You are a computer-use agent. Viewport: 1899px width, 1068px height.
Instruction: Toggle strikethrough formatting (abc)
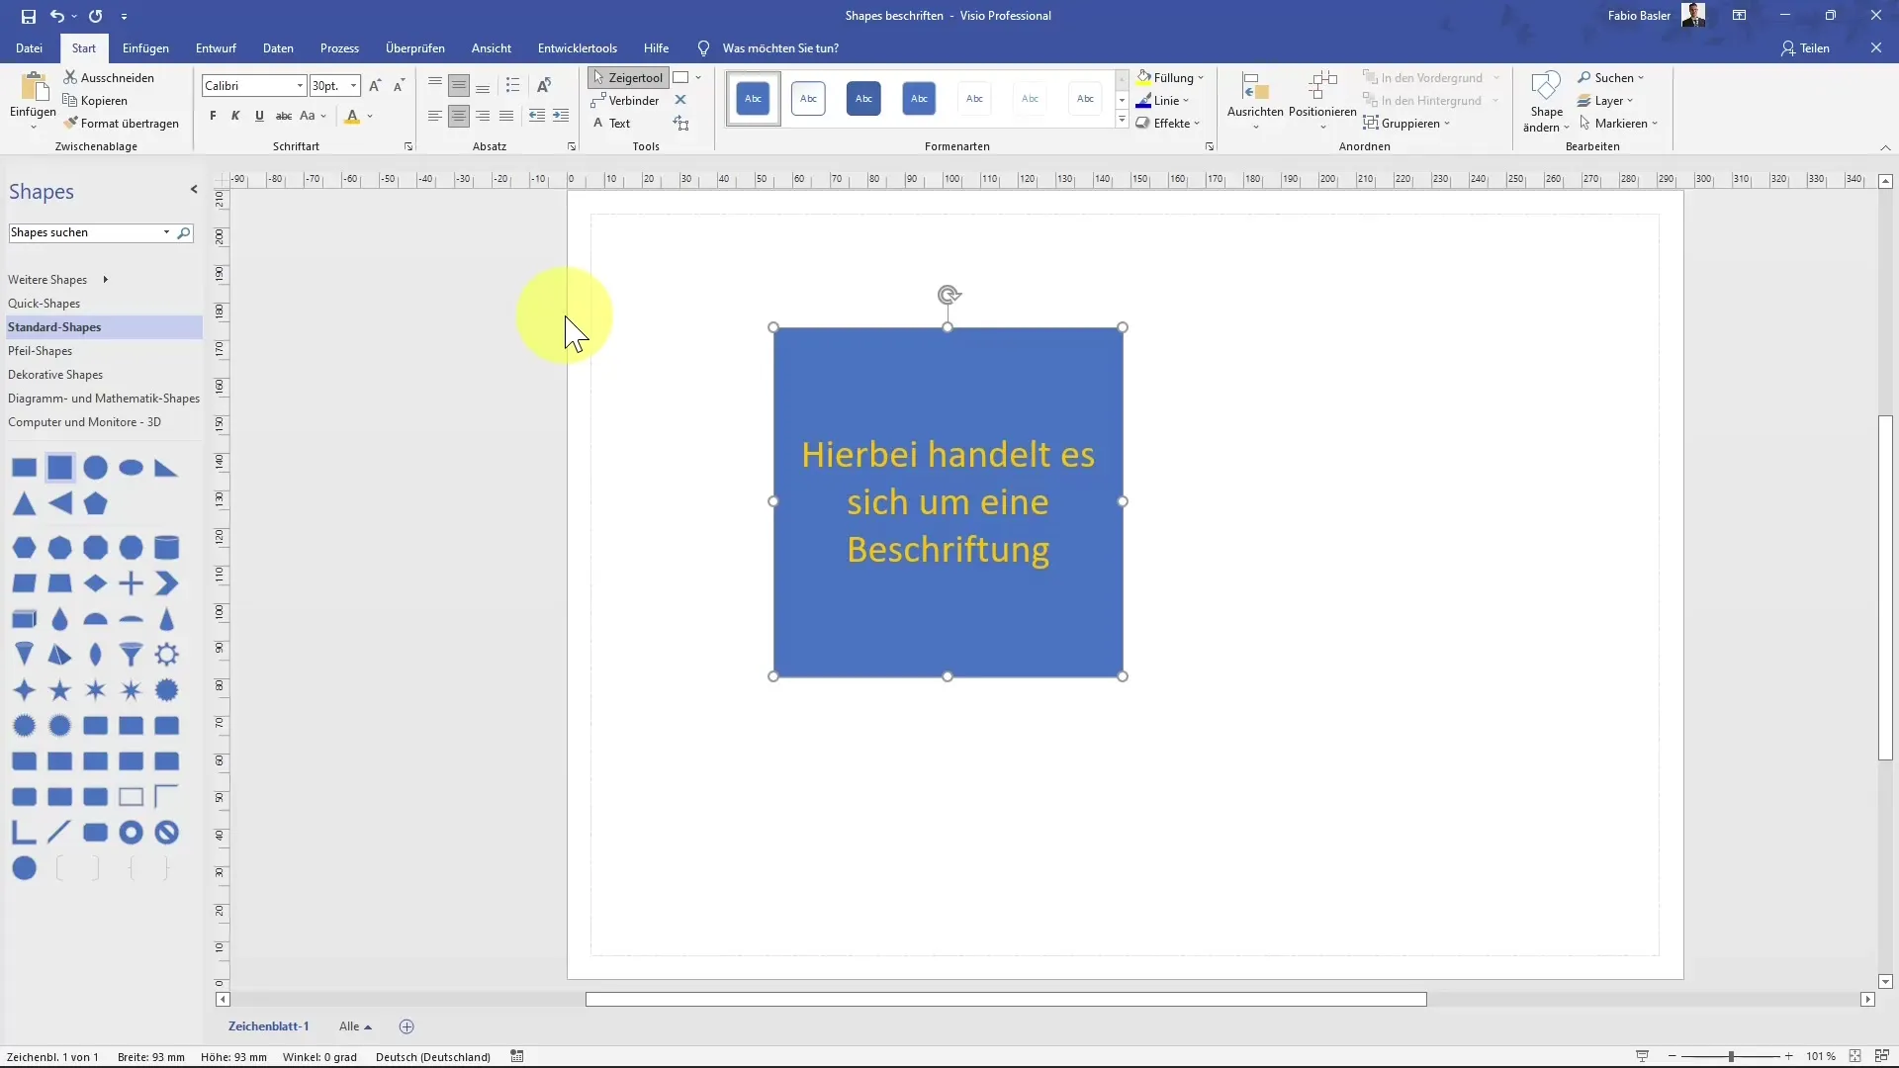283,116
